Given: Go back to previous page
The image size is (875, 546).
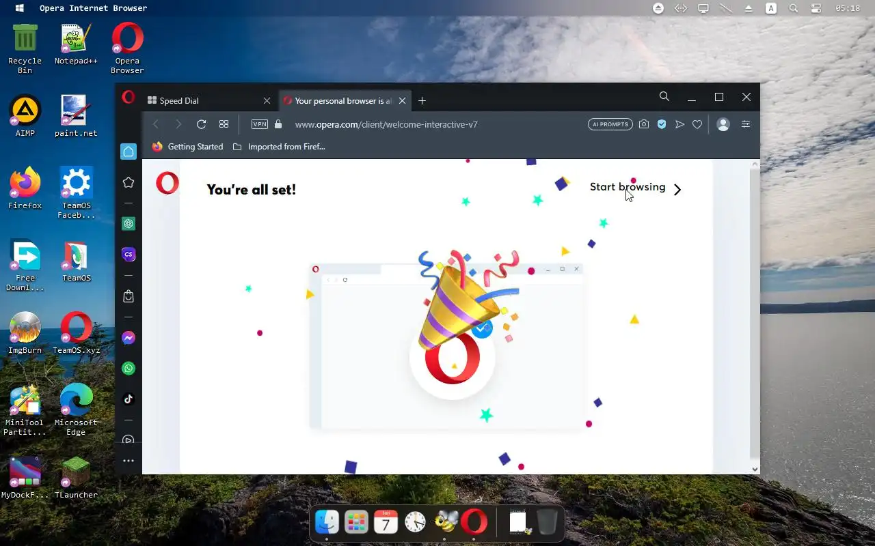Looking at the screenshot, I should (x=156, y=124).
